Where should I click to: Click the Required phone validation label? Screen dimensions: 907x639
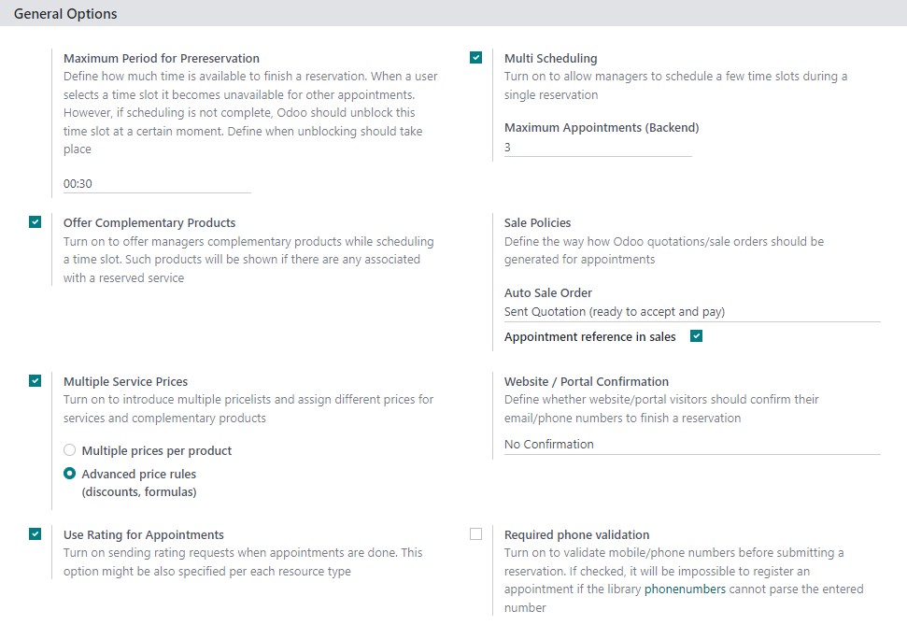tap(576, 535)
